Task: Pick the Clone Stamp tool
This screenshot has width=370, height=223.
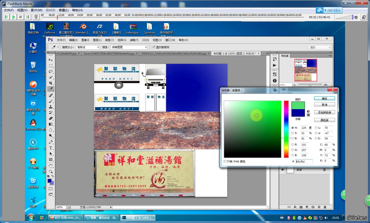Action: coord(51,107)
